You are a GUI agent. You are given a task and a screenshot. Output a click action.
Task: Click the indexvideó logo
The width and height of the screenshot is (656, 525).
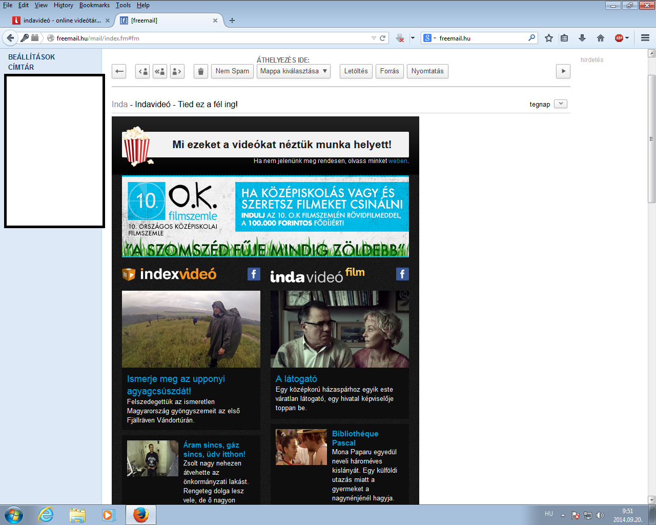pos(169,274)
